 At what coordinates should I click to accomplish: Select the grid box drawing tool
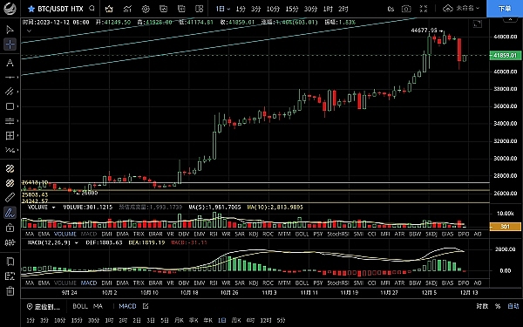(x=10, y=135)
